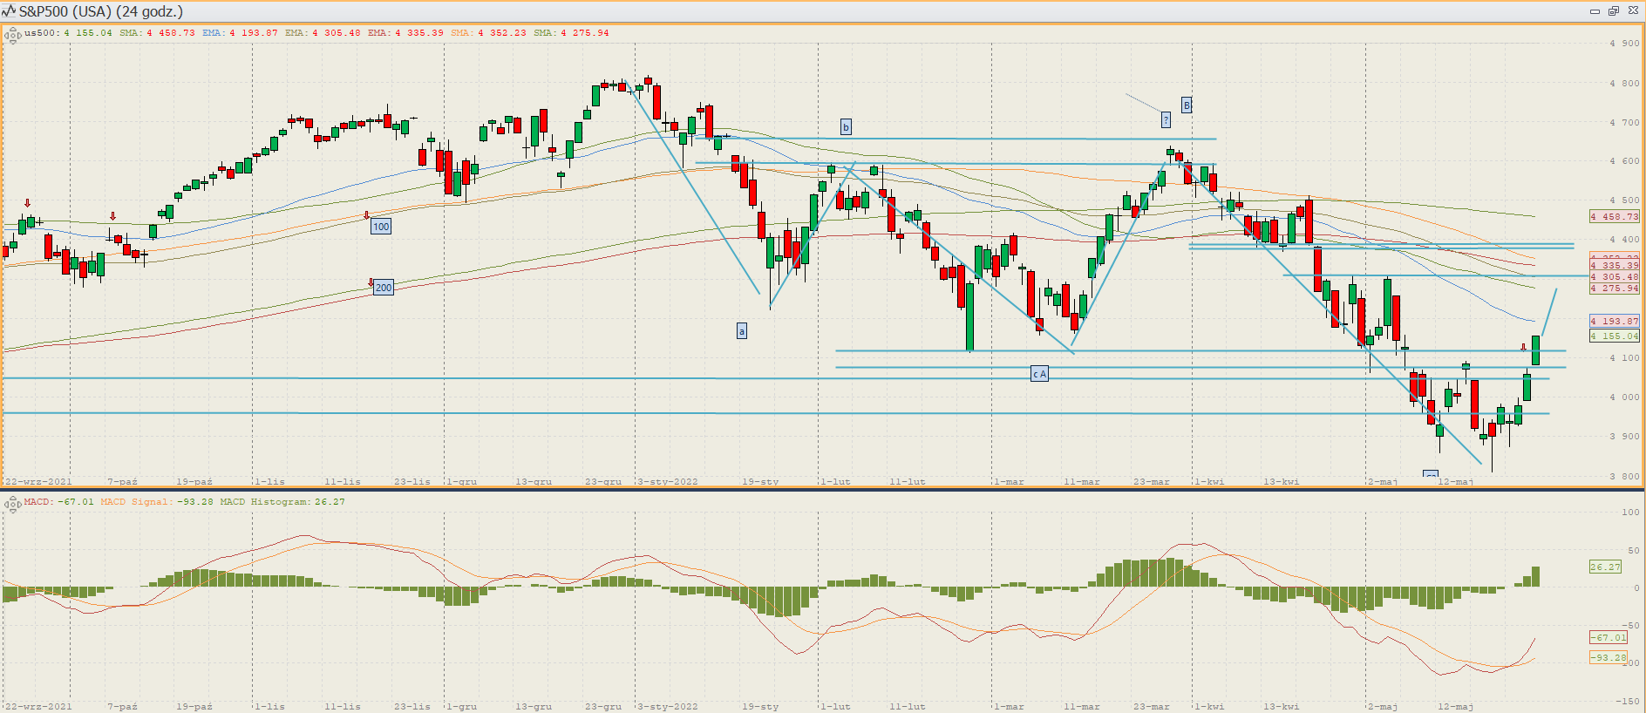This screenshot has height=713, width=1646.
Task: Click the "?" annotation box
Action: tap(1166, 119)
